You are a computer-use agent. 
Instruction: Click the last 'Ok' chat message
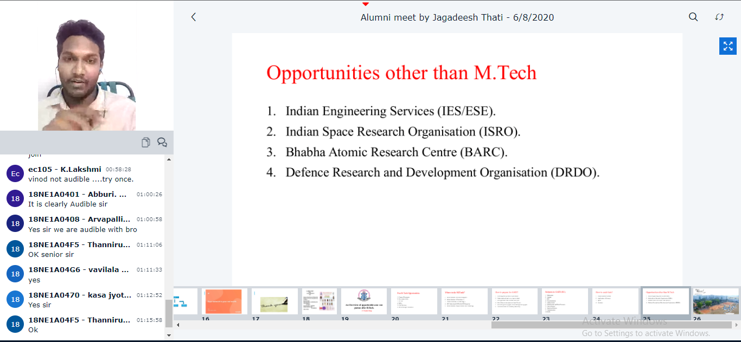[33, 330]
